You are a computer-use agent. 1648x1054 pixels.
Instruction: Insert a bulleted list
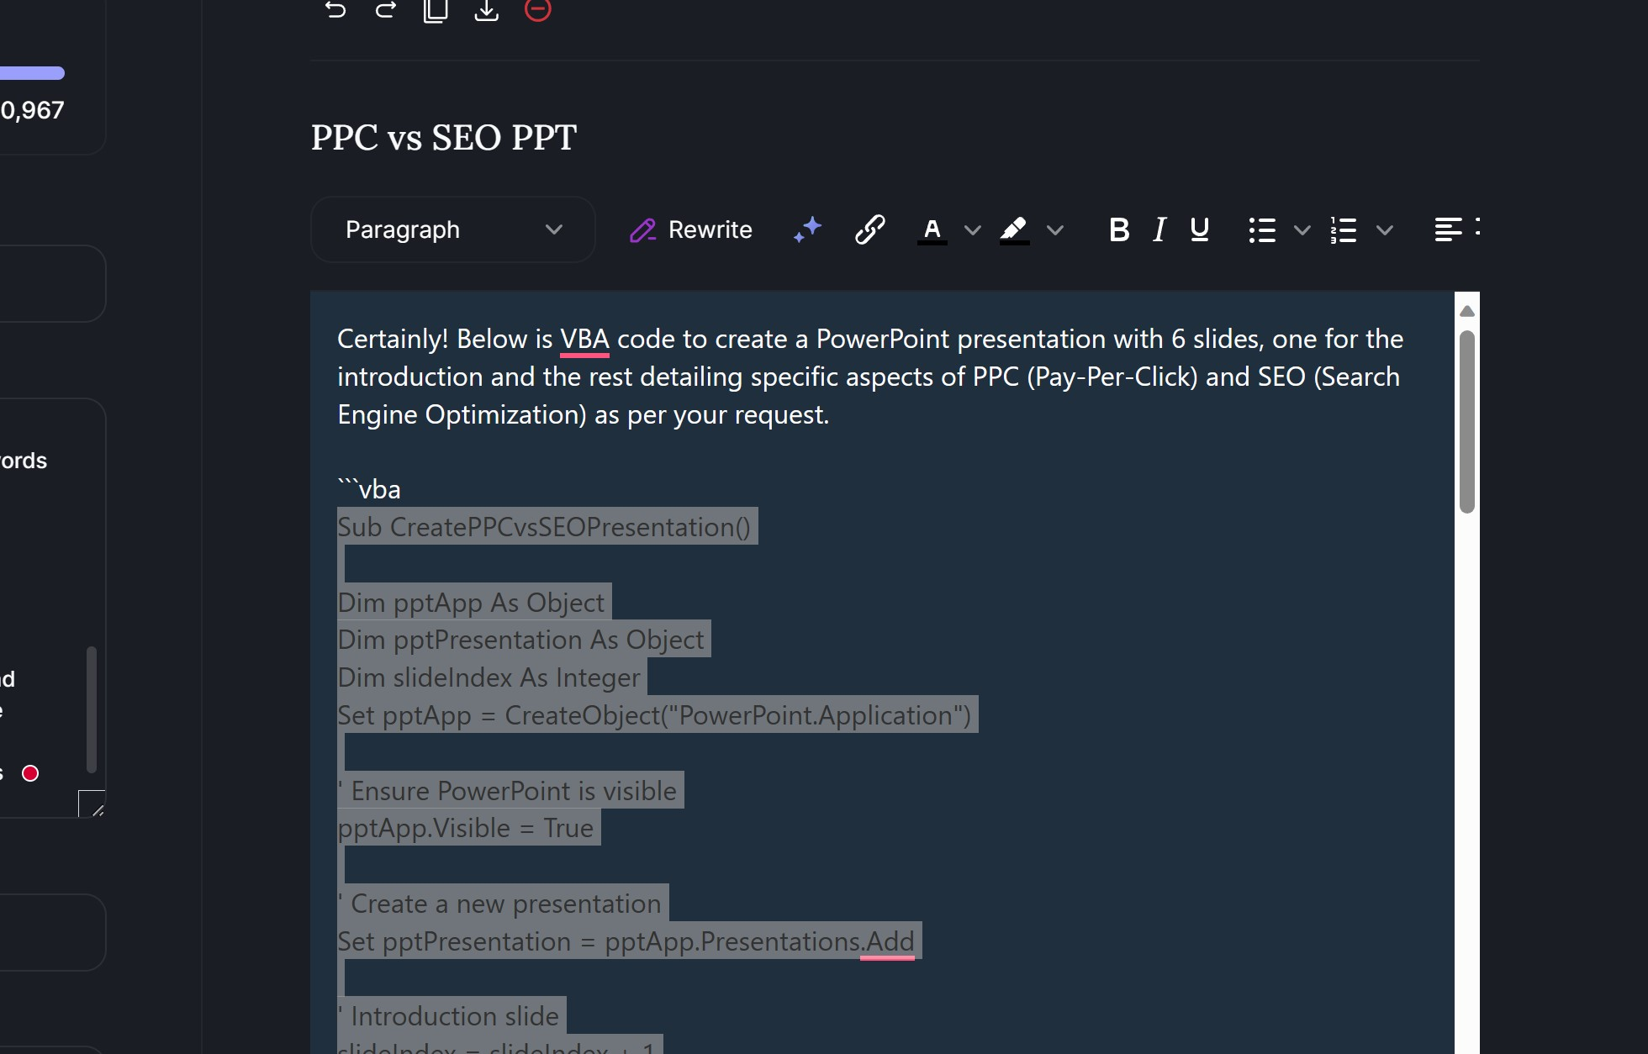point(1262,229)
